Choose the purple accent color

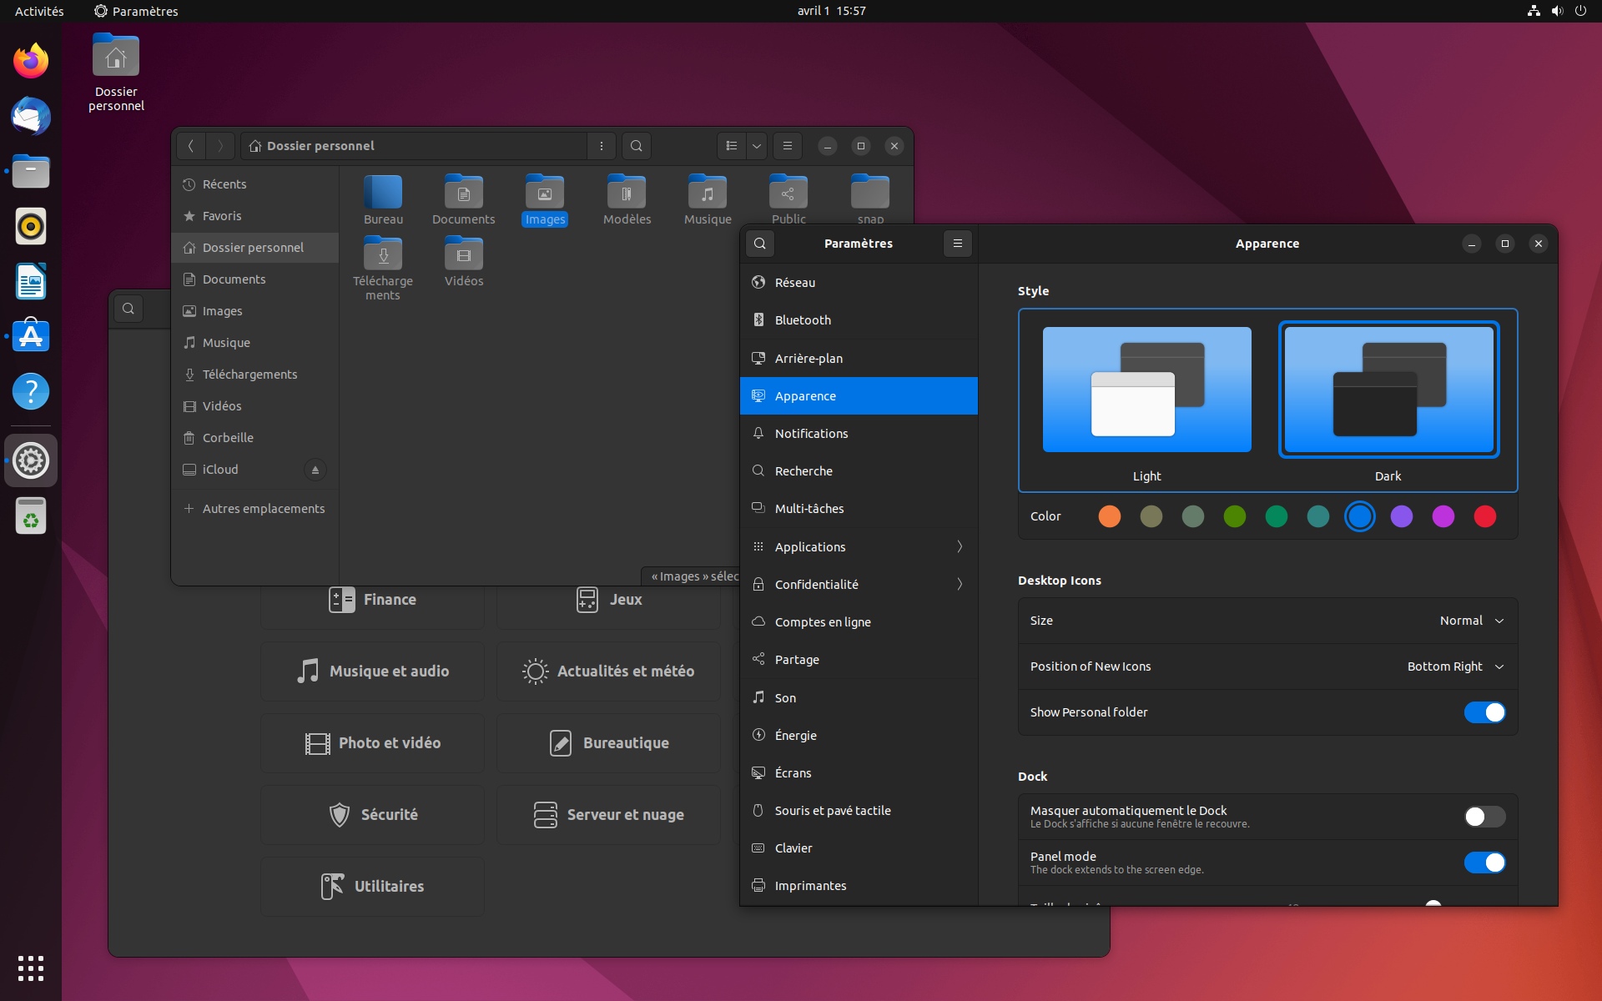tap(1401, 516)
